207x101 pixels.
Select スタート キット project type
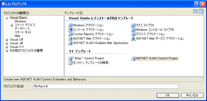click(x=23, y=32)
